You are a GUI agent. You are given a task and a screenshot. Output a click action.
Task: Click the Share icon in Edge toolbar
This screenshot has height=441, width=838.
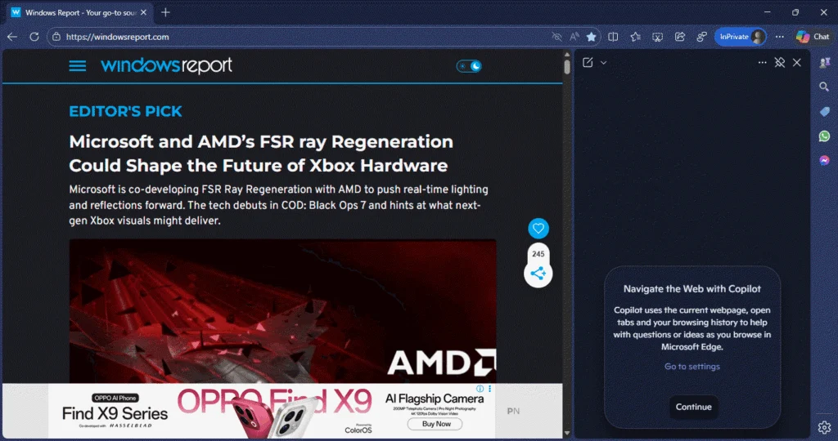pyautogui.click(x=679, y=37)
